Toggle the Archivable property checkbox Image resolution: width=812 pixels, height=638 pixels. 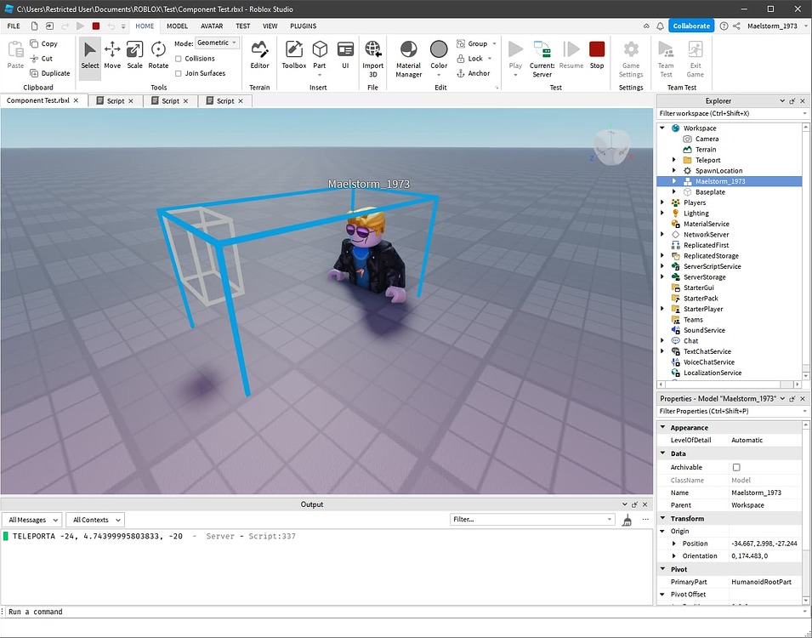point(737,467)
